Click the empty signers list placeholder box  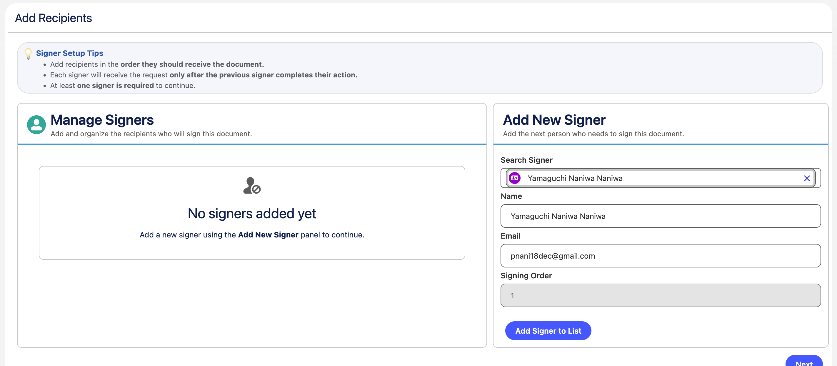252,213
